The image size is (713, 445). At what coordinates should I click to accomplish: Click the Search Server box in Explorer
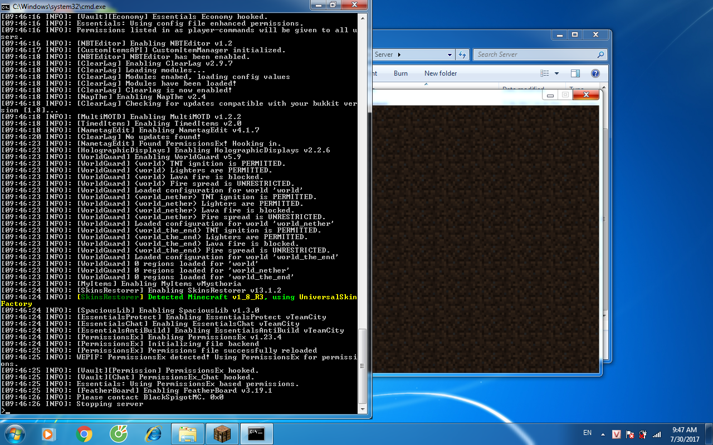click(x=540, y=55)
